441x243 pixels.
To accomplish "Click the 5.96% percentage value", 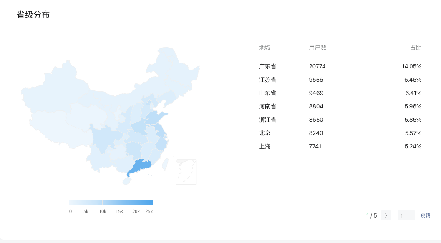I will tap(413, 106).
